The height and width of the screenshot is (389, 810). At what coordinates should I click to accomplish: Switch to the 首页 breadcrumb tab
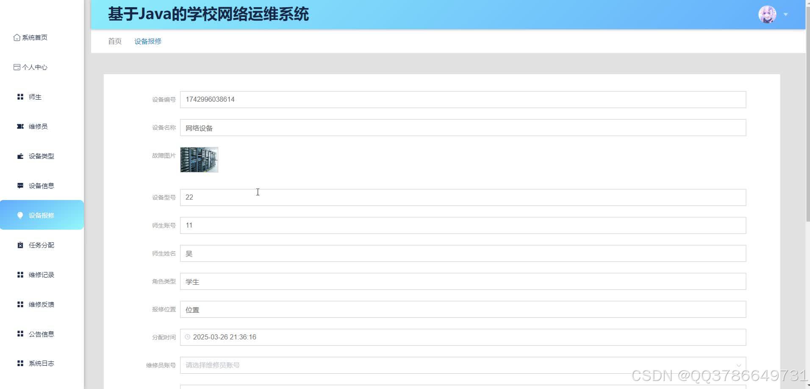tap(114, 41)
